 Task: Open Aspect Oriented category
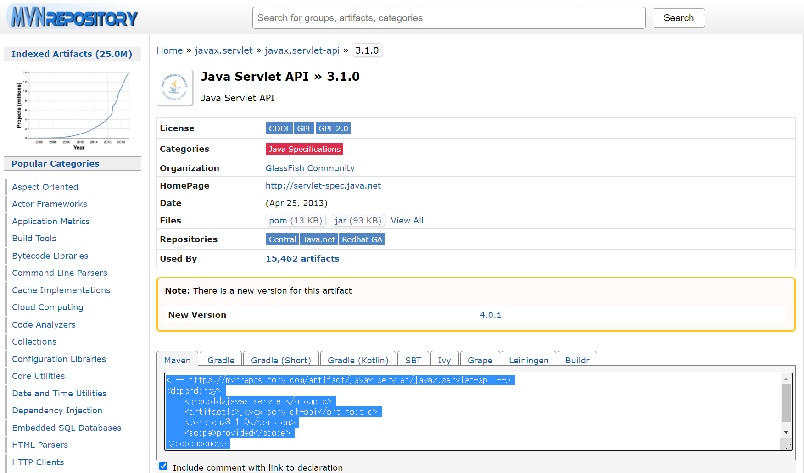[45, 187]
